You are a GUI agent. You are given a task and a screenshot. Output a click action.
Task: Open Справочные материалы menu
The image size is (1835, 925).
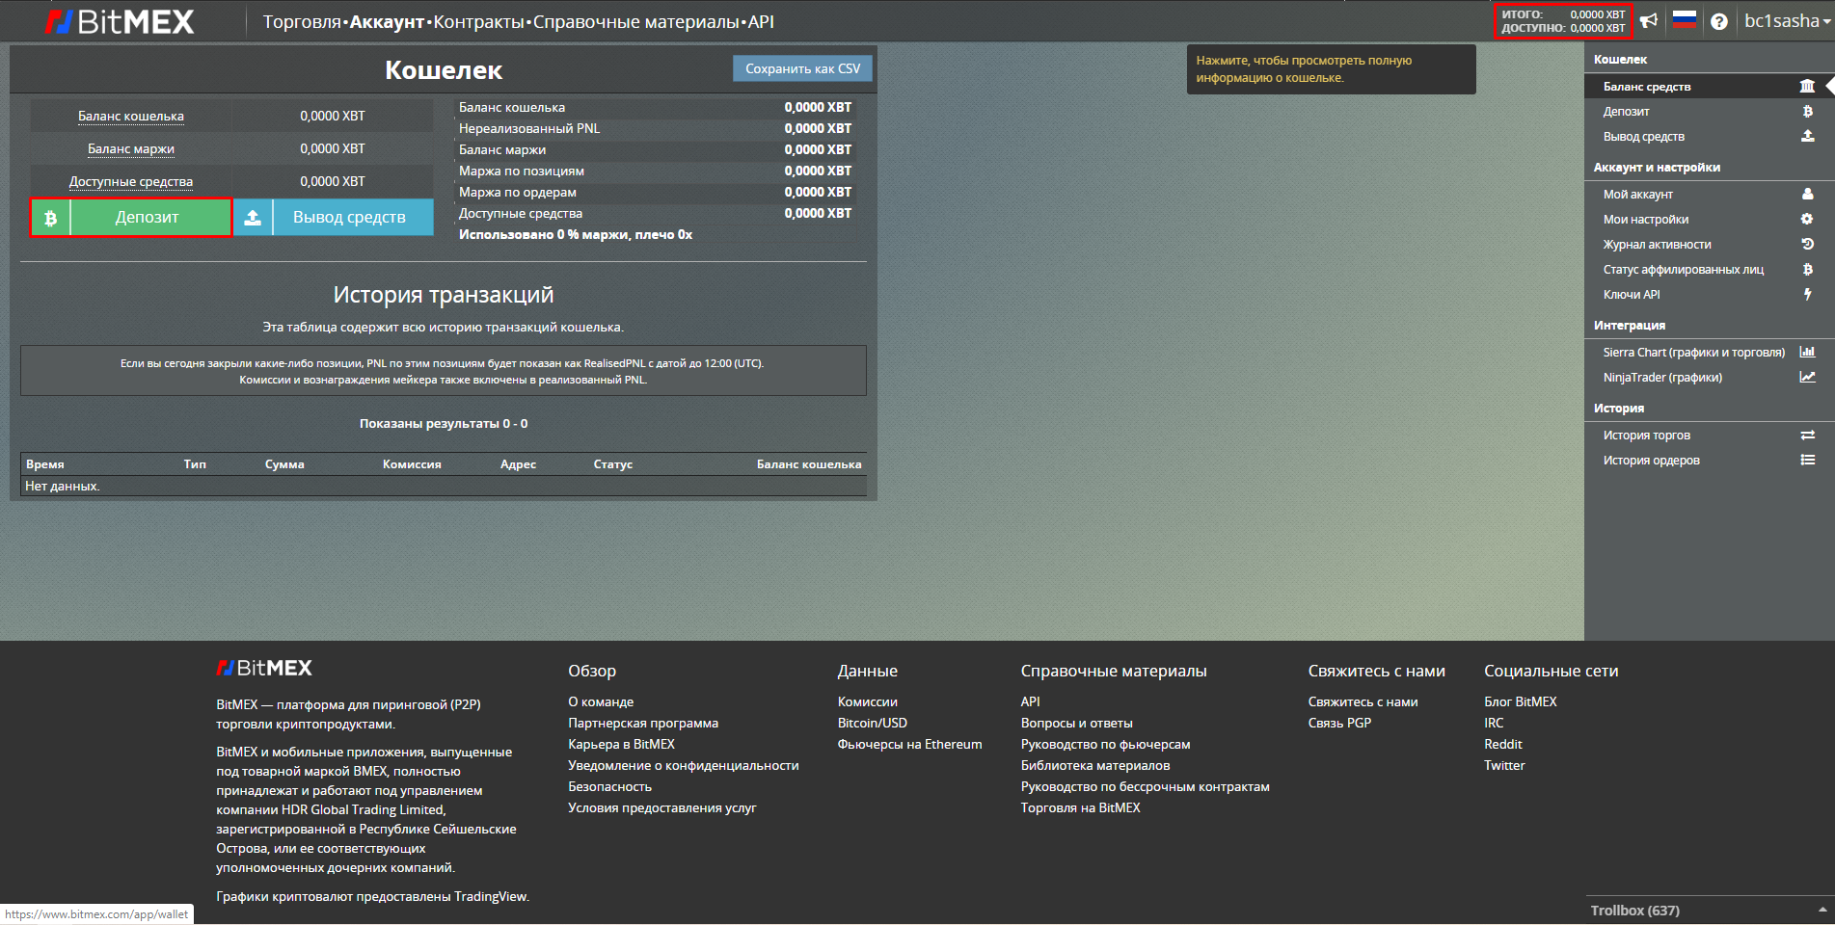click(x=636, y=21)
